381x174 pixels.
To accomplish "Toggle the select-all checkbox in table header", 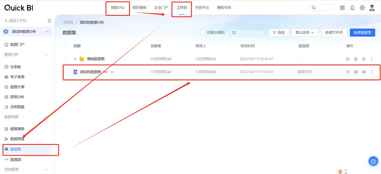I will tap(66, 46).
